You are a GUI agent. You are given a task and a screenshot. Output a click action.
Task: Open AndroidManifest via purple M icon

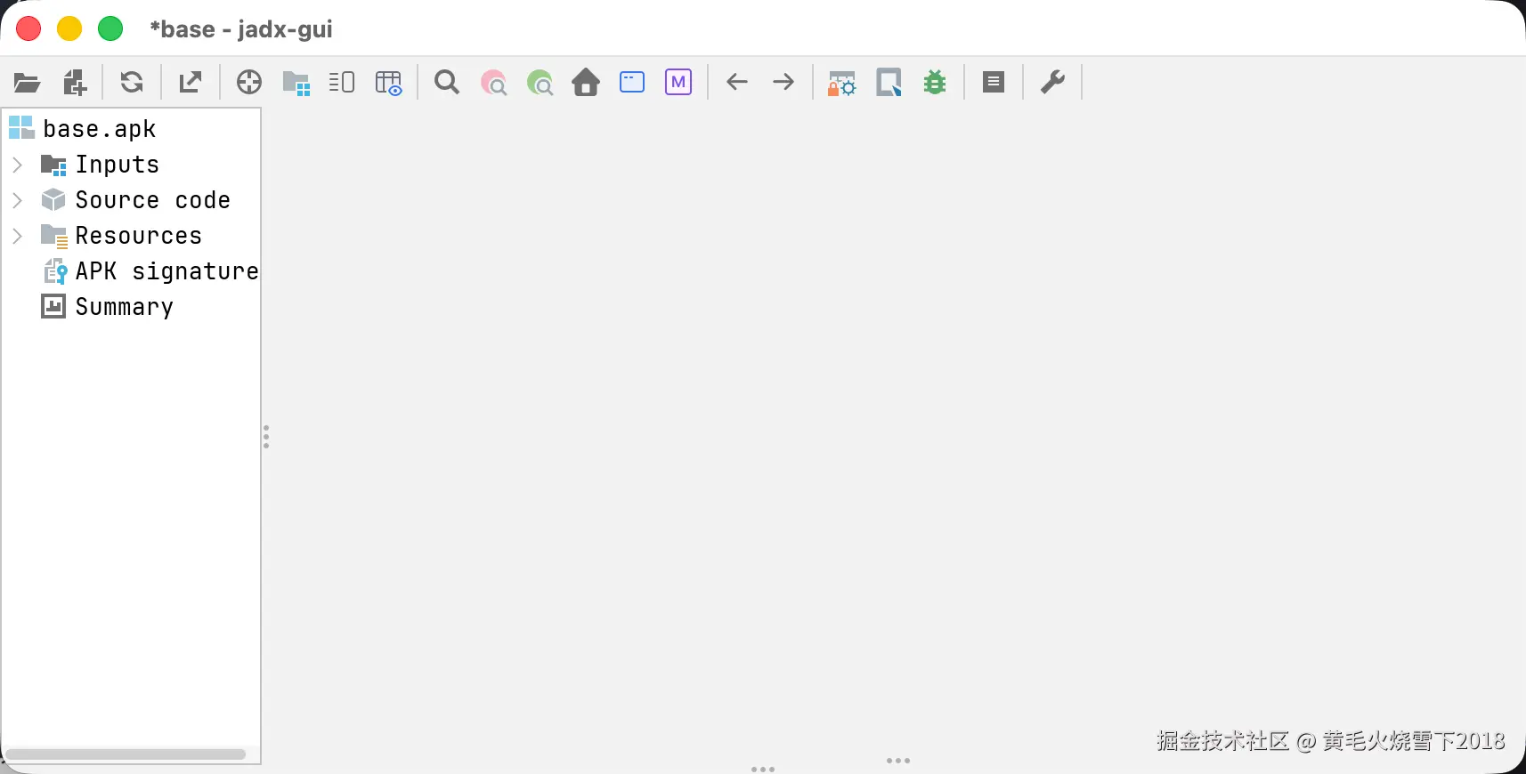pyautogui.click(x=678, y=83)
